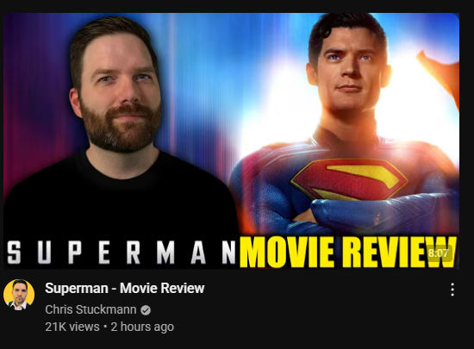Screen dimensions: 474x349
Task: Click the '21K views' text
Action: tap(72, 327)
